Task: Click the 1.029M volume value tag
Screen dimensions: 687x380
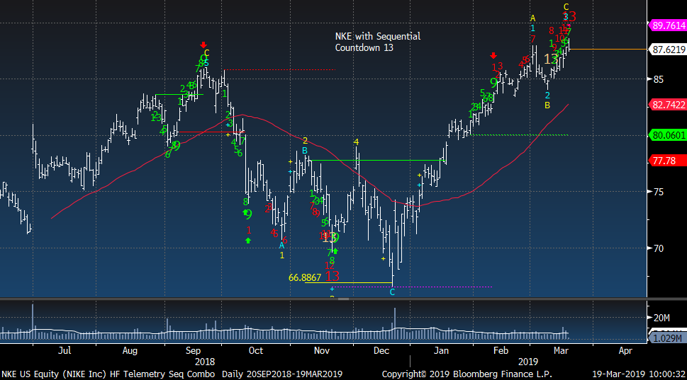Action: pos(667,338)
